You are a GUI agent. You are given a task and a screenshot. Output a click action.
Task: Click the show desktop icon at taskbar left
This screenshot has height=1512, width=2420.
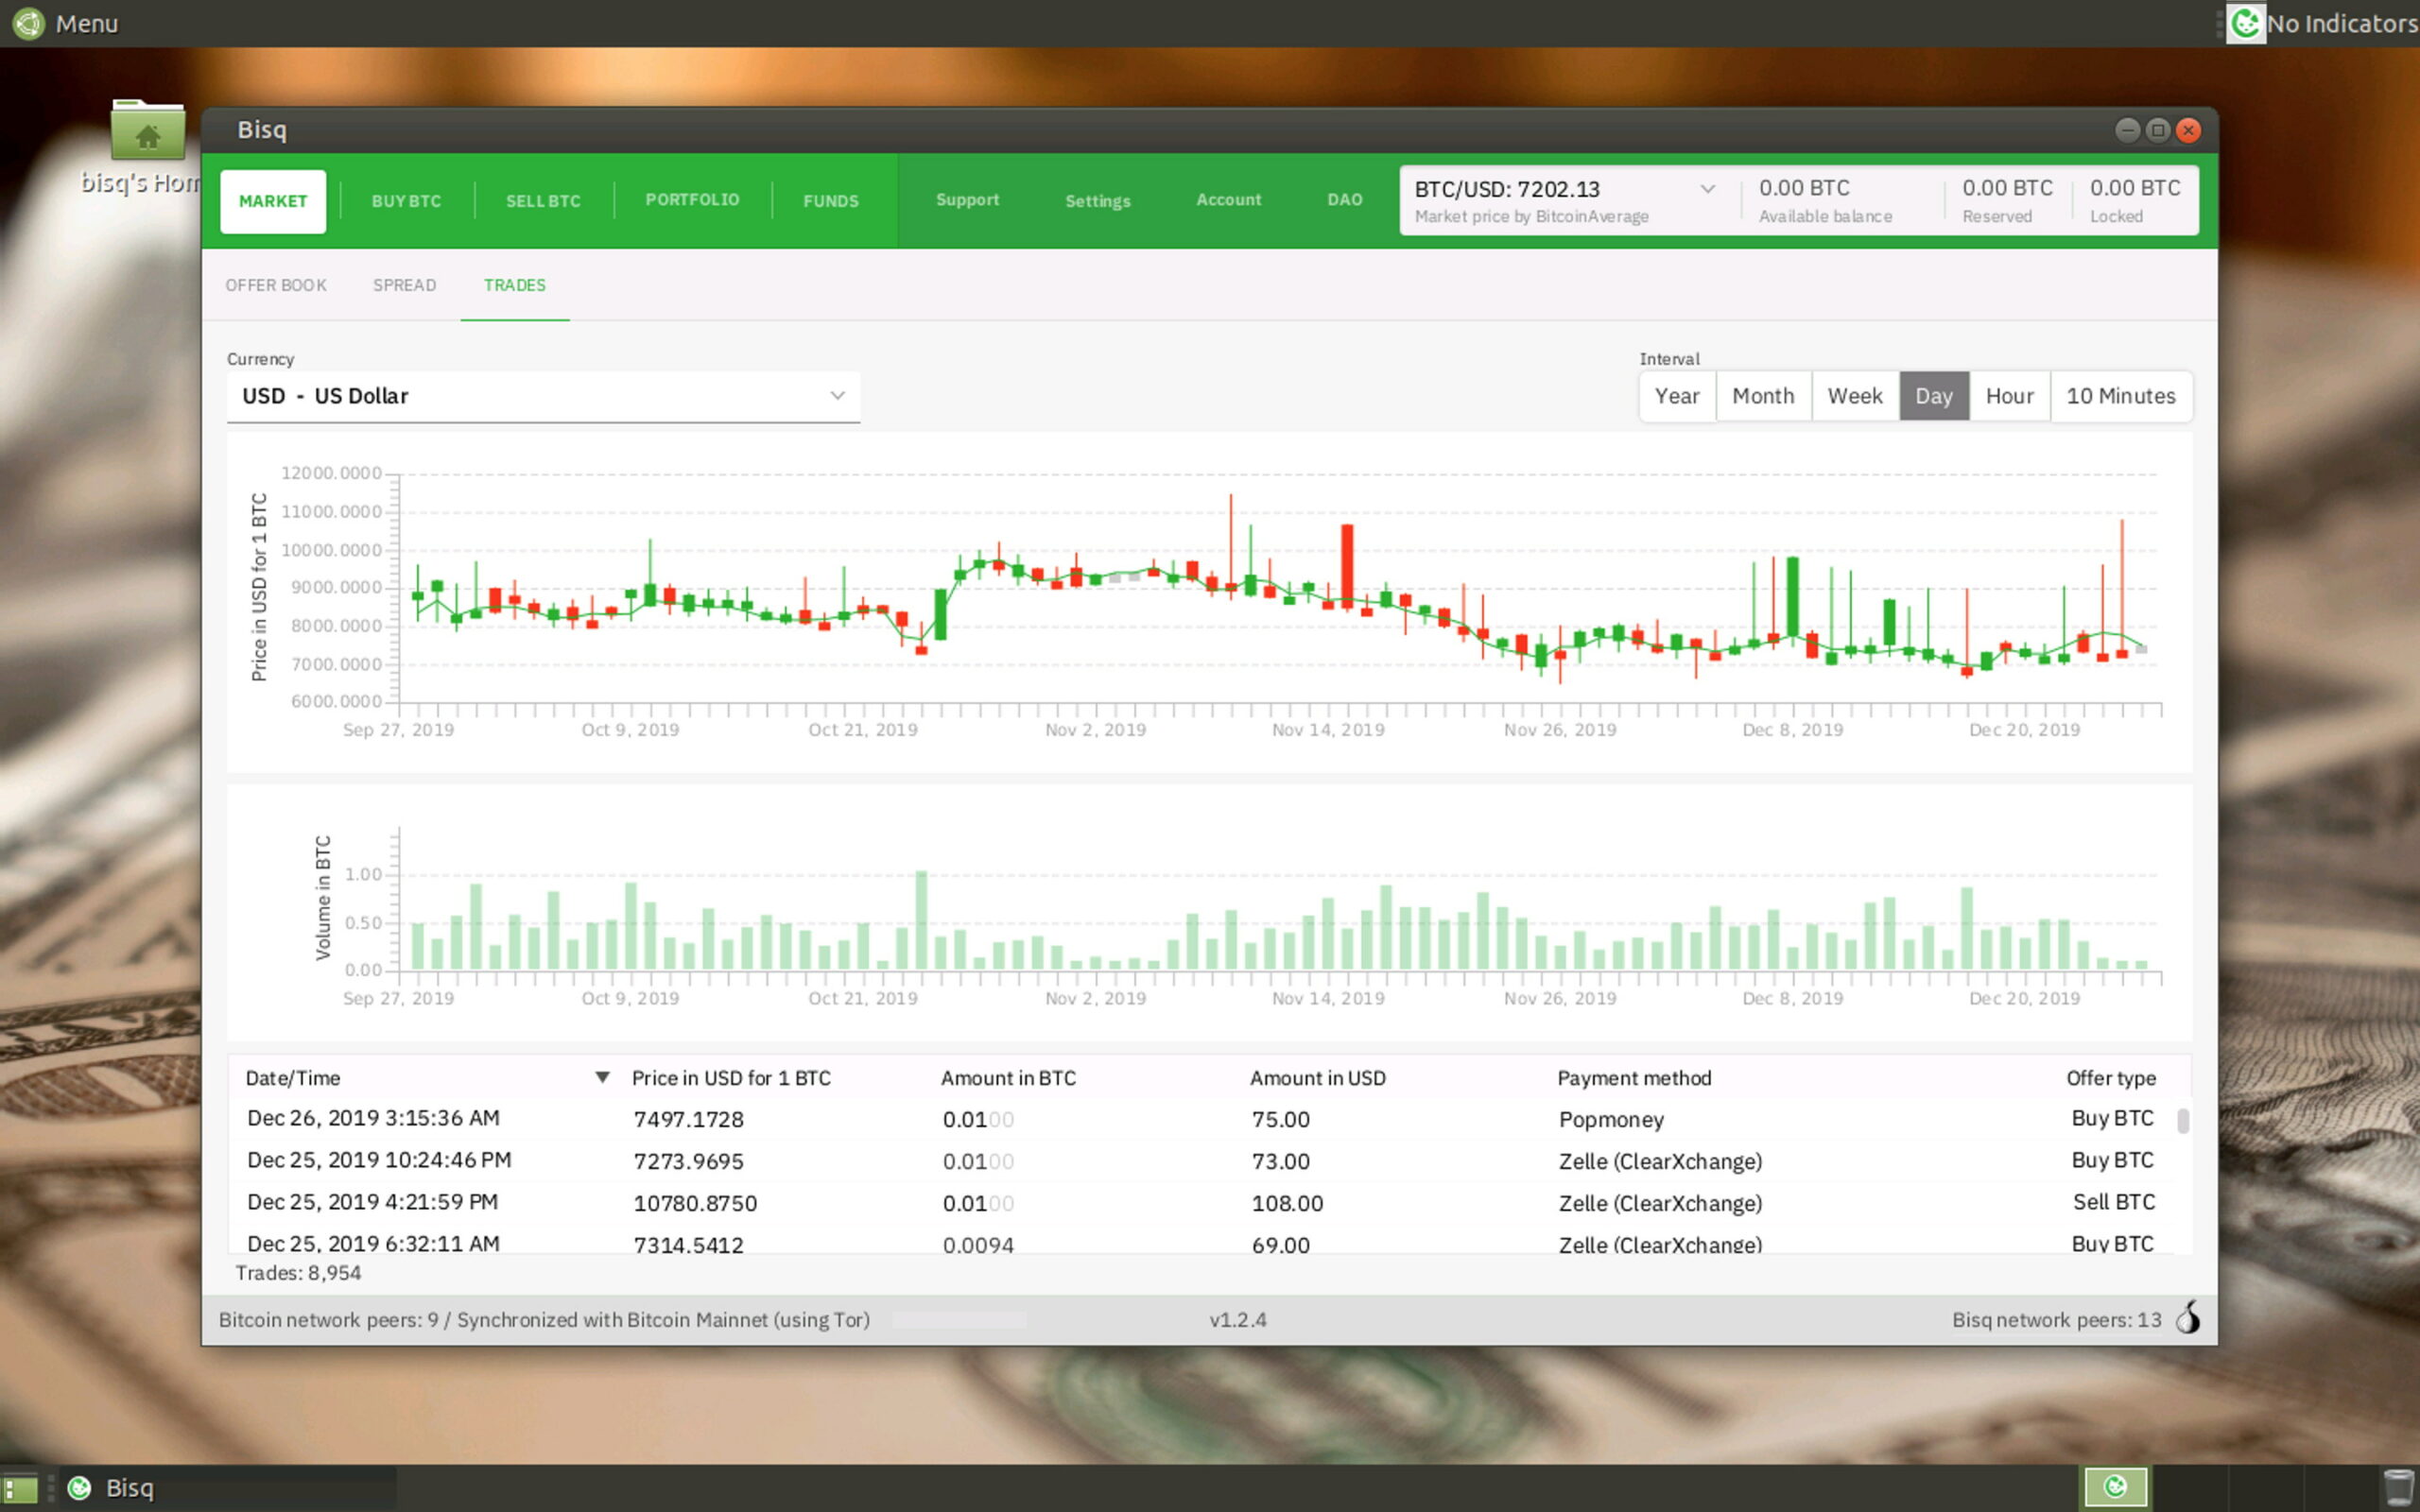pyautogui.click(x=20, y=1487)
